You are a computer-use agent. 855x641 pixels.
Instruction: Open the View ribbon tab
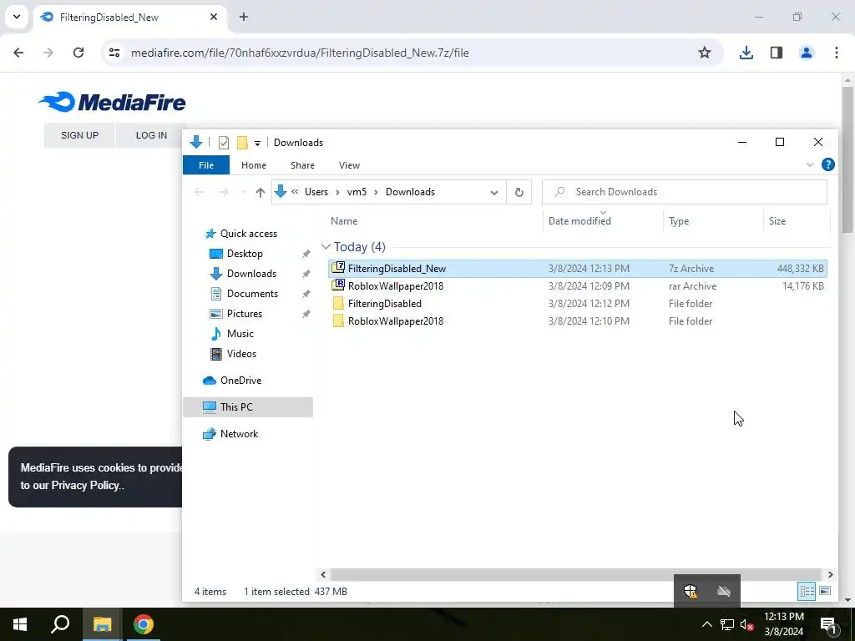350,165
